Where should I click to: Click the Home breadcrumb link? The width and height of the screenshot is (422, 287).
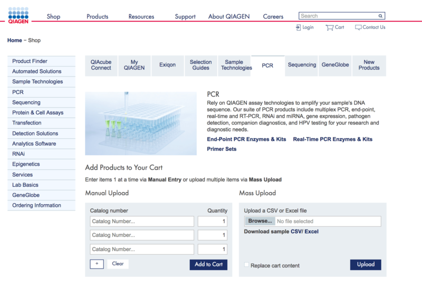[x=15, y=41]
